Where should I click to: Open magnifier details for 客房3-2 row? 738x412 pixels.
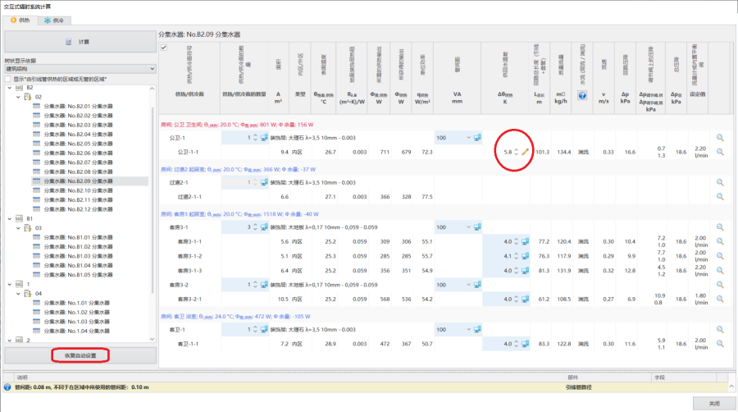point(720,285)
